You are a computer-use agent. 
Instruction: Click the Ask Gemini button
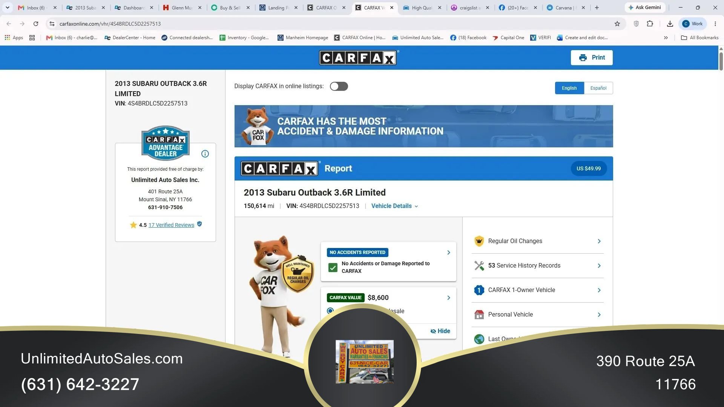pyautogui.click(x=645, y=8)
